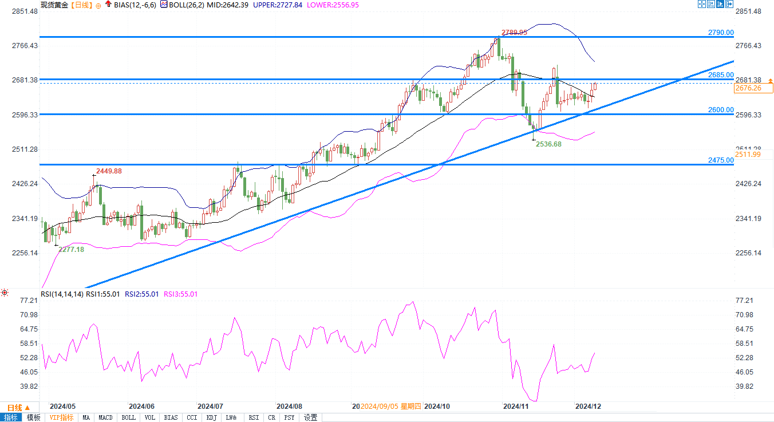Click the blue chart icon before BOLL
The width and height of the screenshot is (774, 422).
click(x=163, y=5)
